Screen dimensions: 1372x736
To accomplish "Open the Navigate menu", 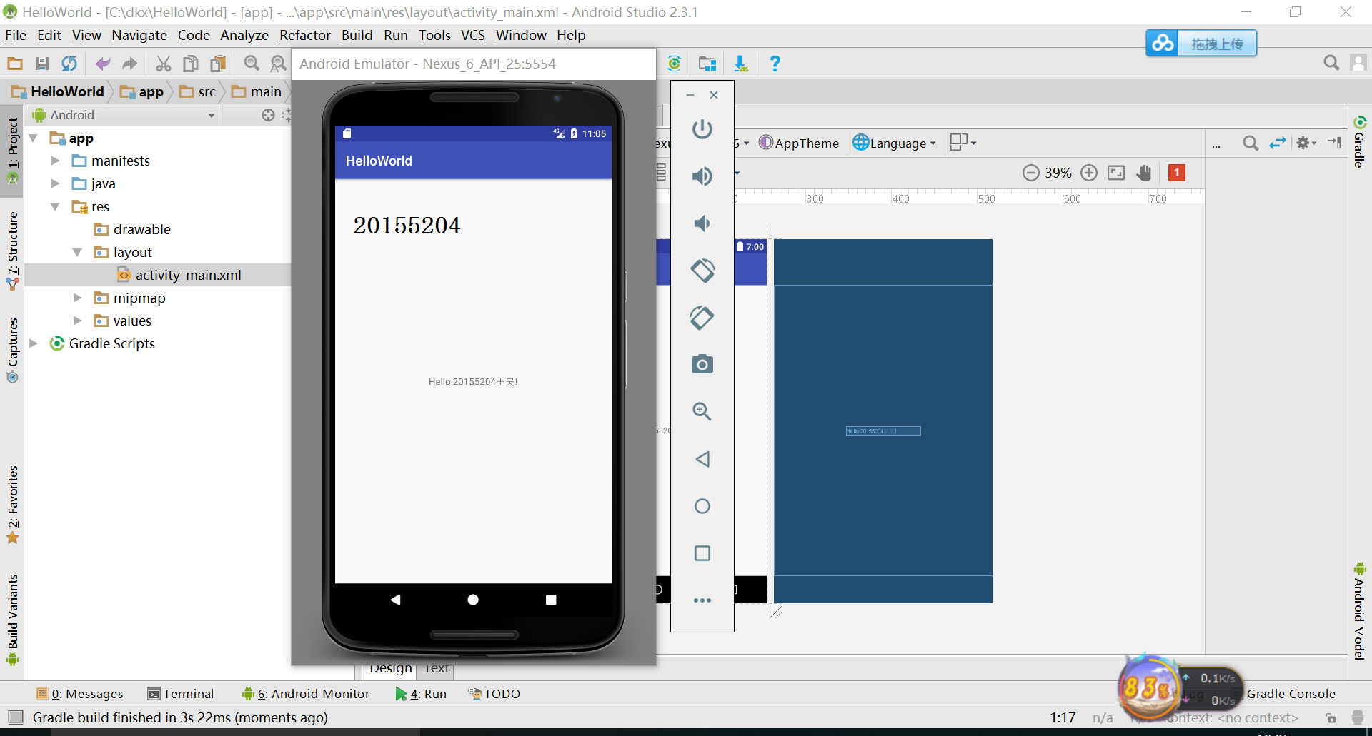I will 139,35.
